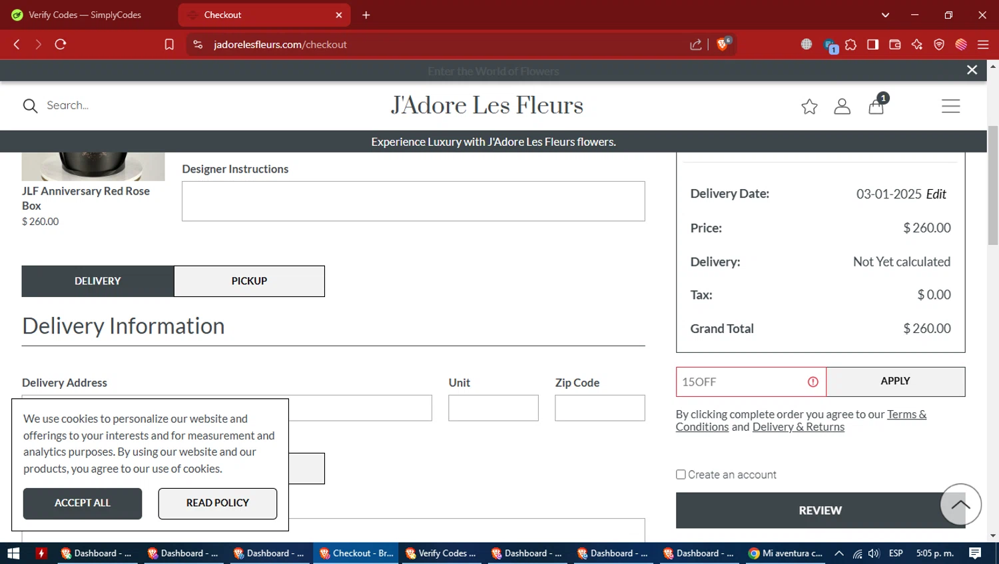
Task: Open the Brave VPN shield icon
Action: (x=939, y=45)
